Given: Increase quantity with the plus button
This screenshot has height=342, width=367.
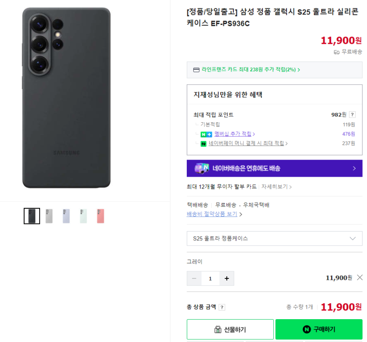Looking at the screenshot, I should (227, 278).
